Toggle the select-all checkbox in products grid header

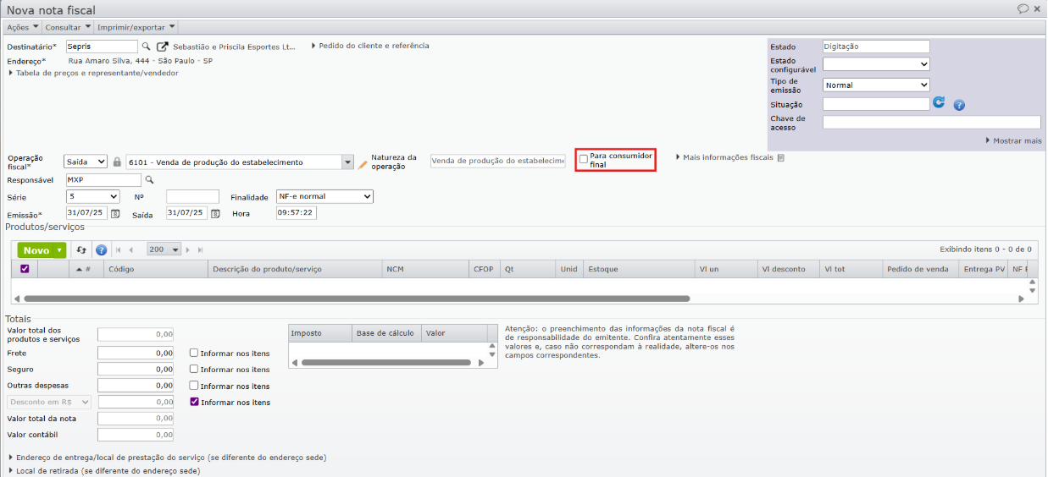click(x=25, y=269)
